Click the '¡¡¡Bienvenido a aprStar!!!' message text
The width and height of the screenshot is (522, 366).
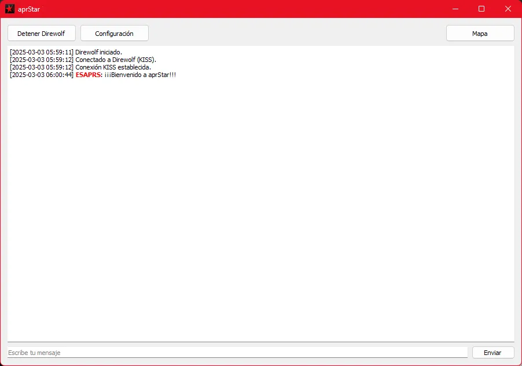pyautogui.click(x=140, y=75)
